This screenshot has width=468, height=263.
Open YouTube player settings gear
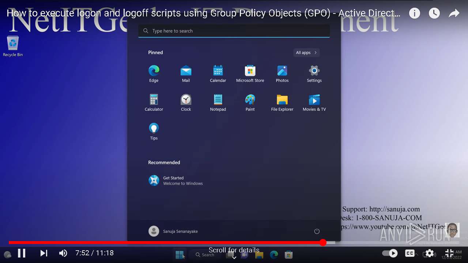[430, 253]
